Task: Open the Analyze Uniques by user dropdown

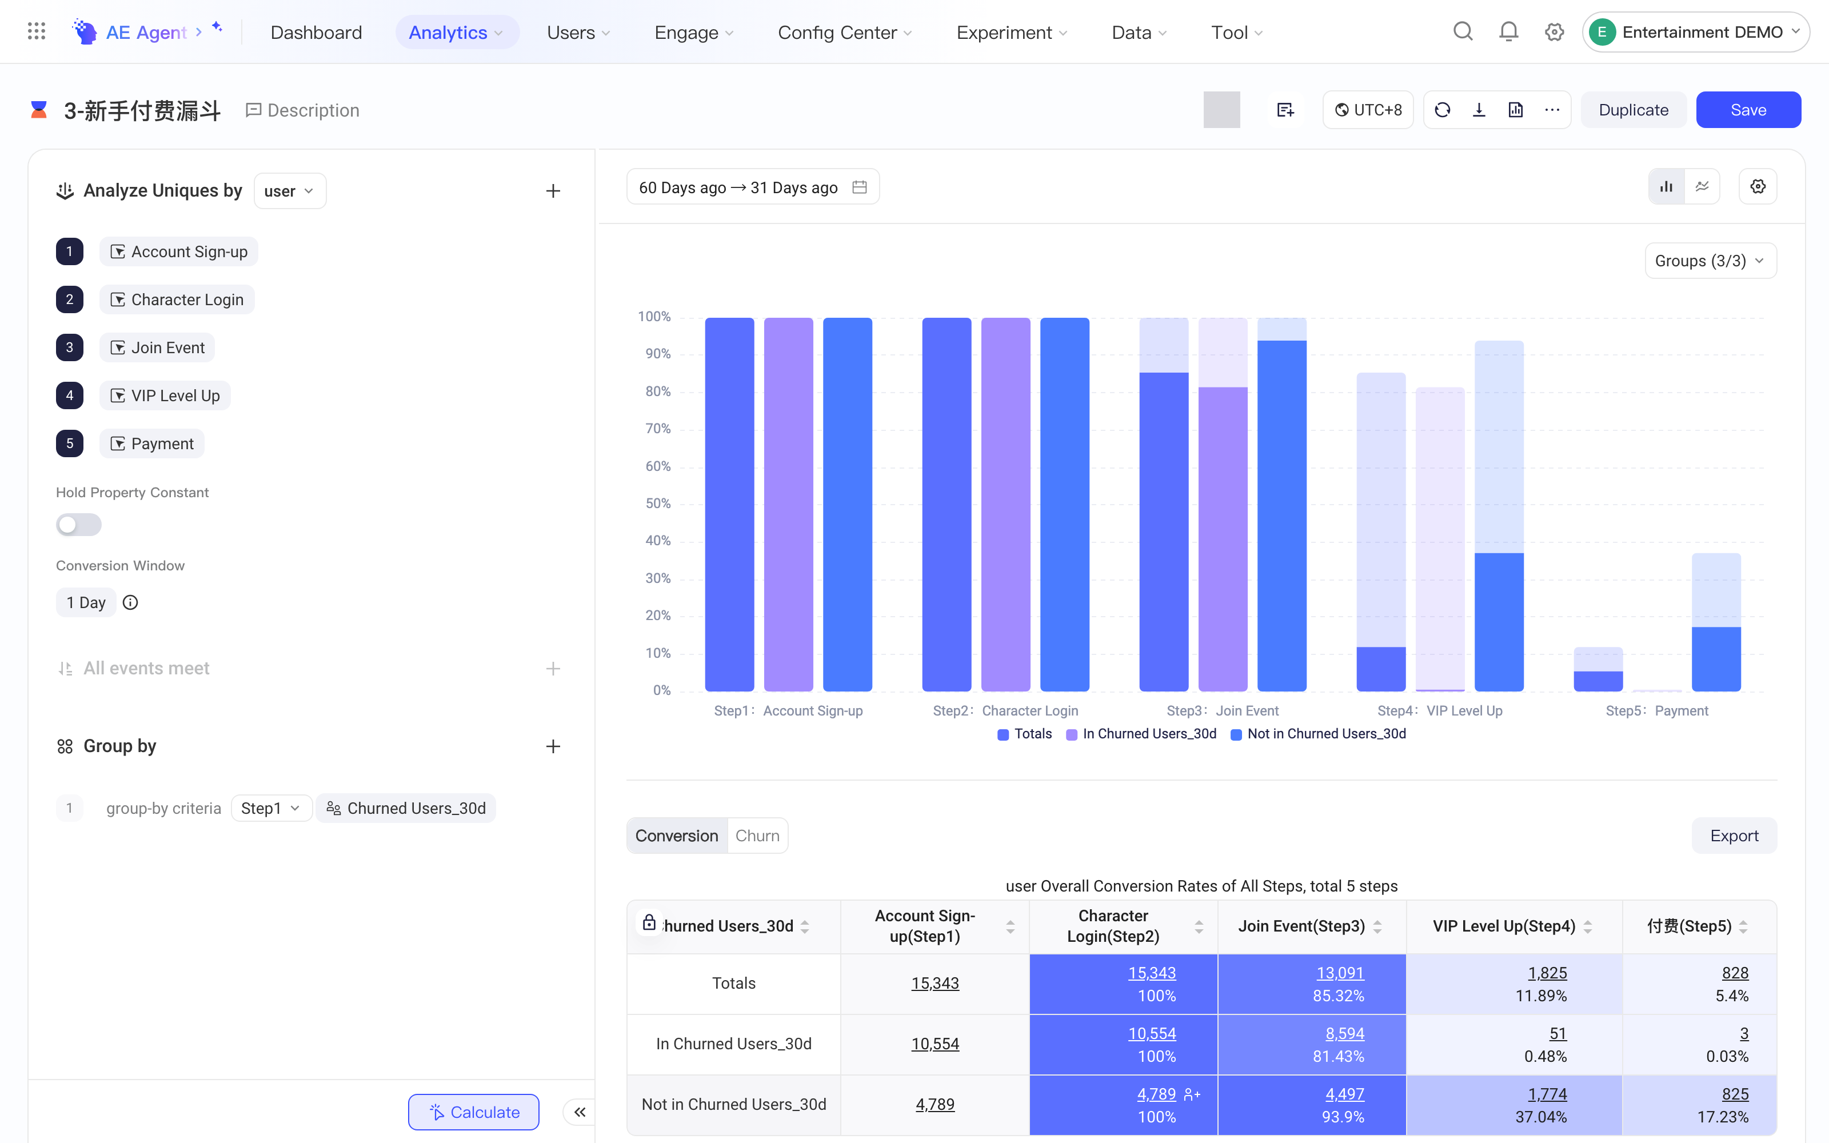Action: pos(289,191)
